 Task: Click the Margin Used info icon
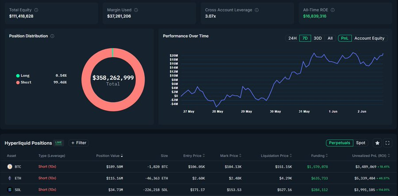point(136,10)
